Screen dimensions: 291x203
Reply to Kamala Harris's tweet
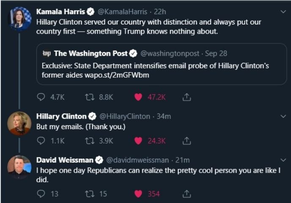tap(41, 97)
